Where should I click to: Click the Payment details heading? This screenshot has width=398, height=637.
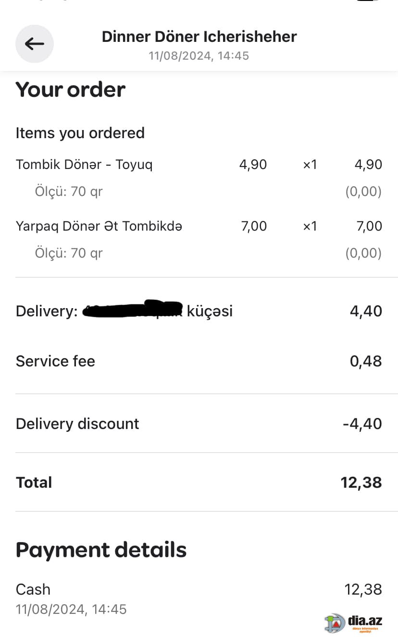[x=101, y=550]
